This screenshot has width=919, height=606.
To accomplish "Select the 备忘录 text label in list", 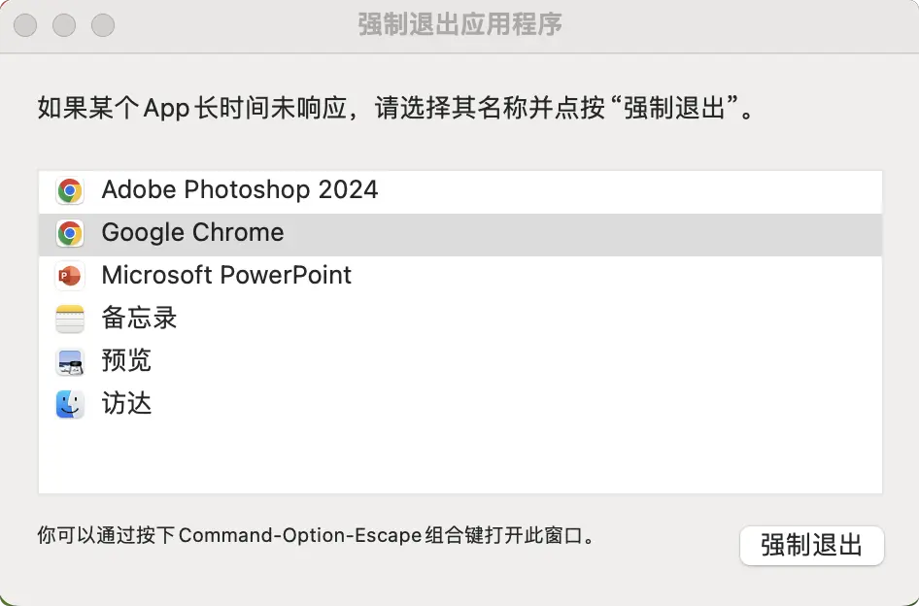I will point(139,319).
